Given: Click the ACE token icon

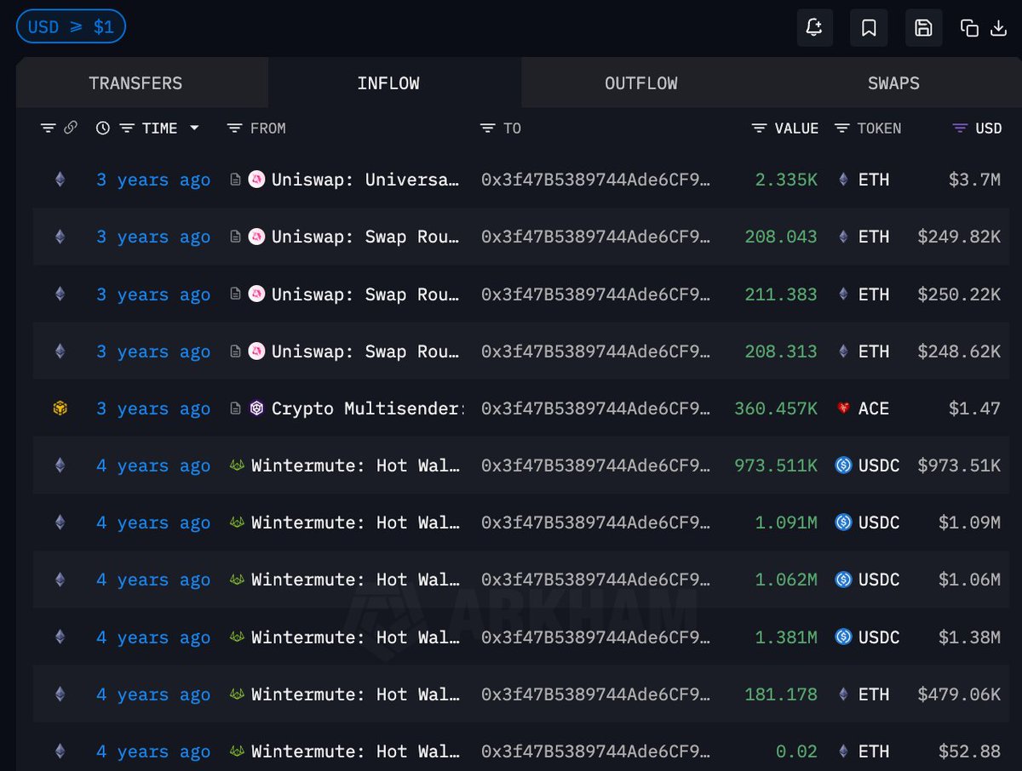Looking at the screenshot, I should coord(844,408).
